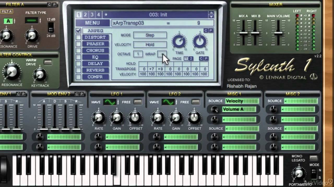Click the LFO 2 Offset knob
Viewport: 334px width, 187px height.
(194, 118)
